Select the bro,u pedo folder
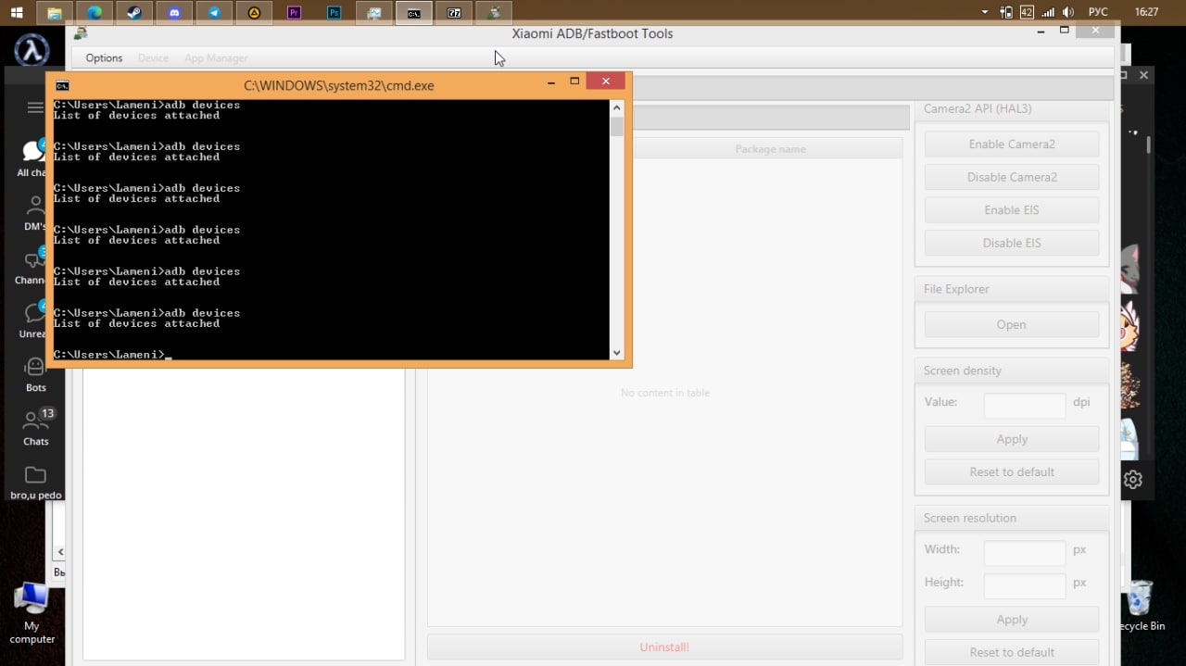 pos(36,482)
